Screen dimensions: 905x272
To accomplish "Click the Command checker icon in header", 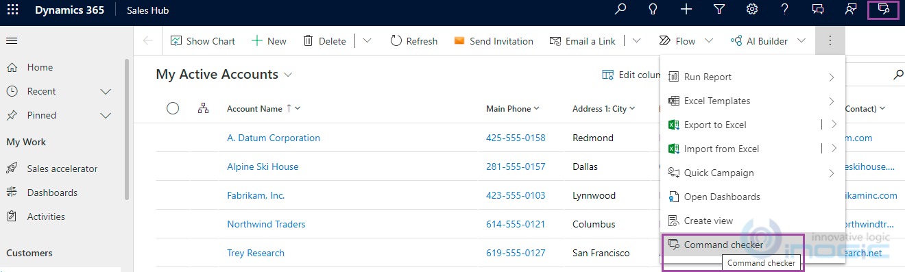I will pos(884,10).
